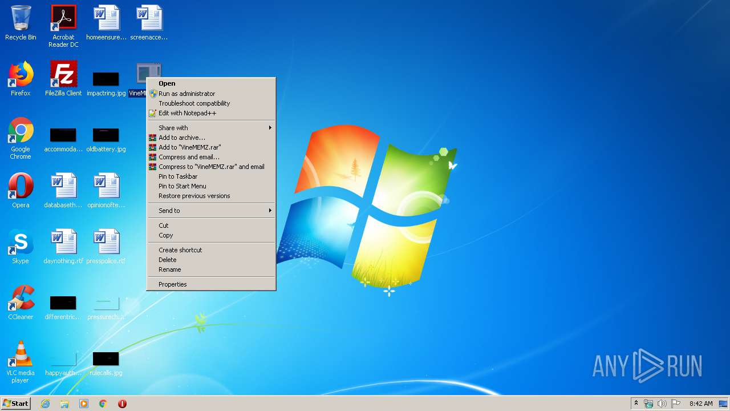
Task: Select the pressurech file icon
Action: (106, 307)
